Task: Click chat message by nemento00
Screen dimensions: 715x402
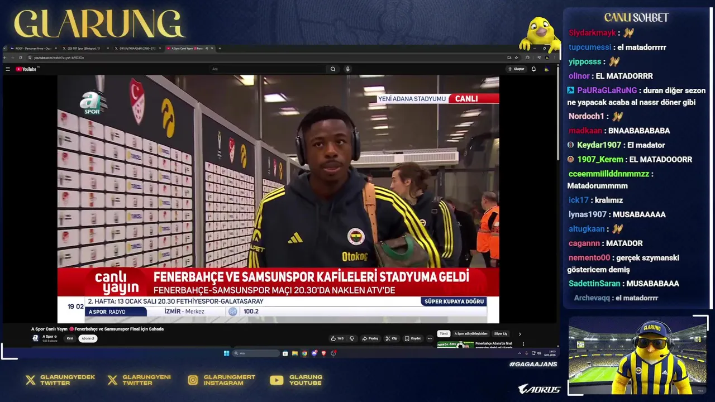Action: tap(624, 264)
